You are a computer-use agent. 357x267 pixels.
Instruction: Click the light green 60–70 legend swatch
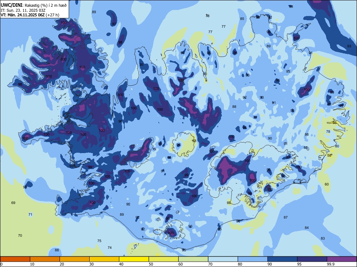point(193,259)
